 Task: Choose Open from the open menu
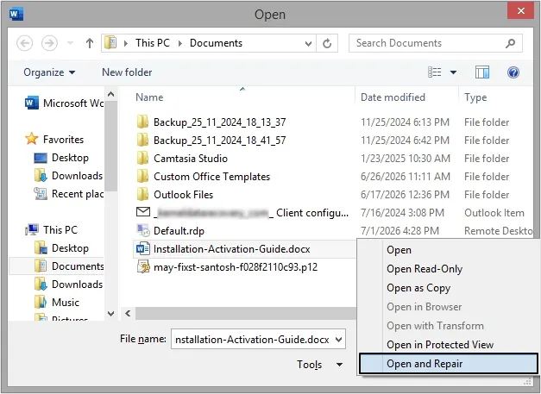click(x=399, y=249)
